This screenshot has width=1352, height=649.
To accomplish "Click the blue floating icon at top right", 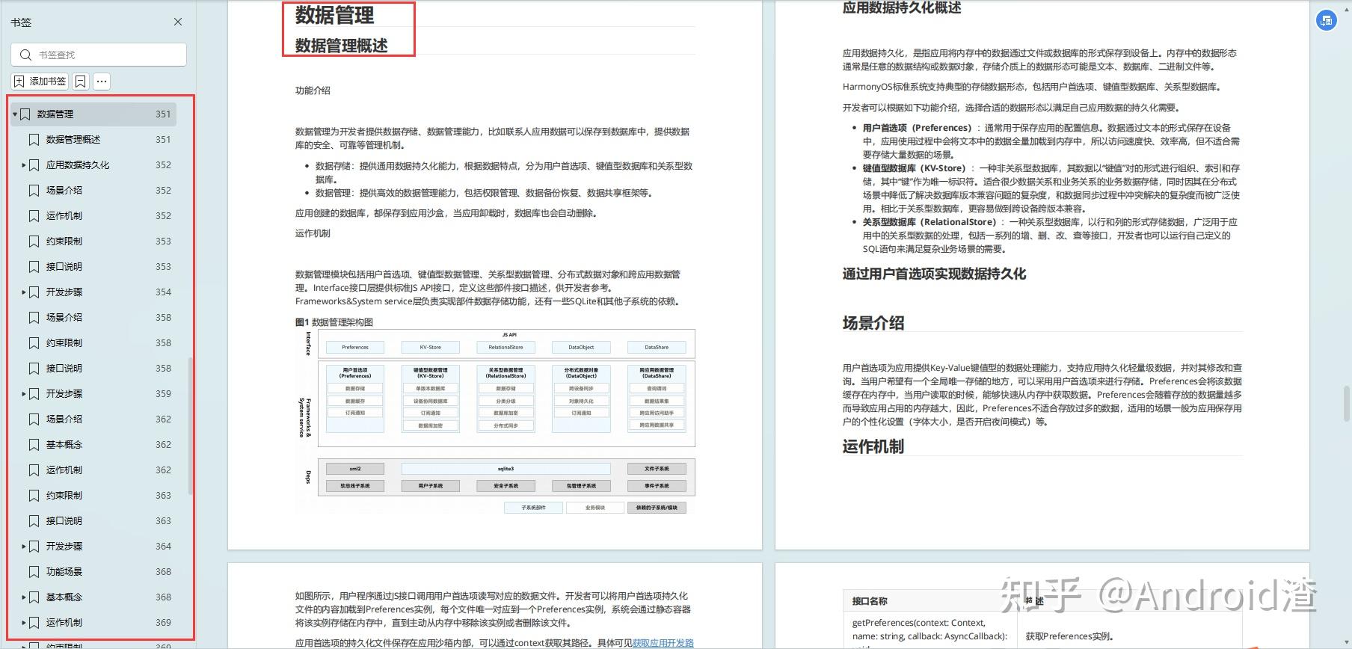I will coord(1327,21).
